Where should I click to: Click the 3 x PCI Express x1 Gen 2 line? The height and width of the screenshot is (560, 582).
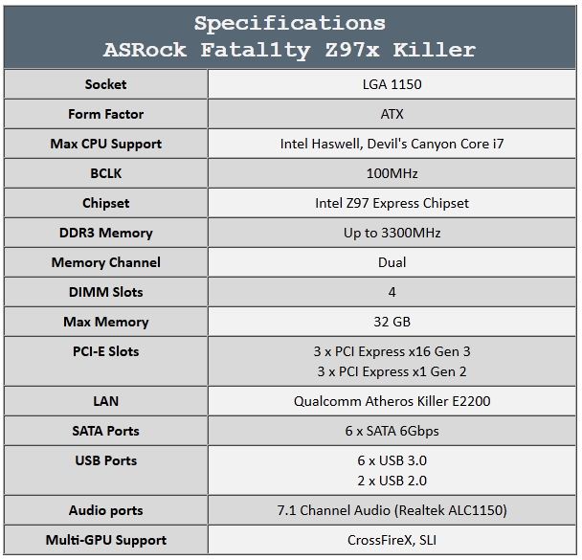(392, 371)
